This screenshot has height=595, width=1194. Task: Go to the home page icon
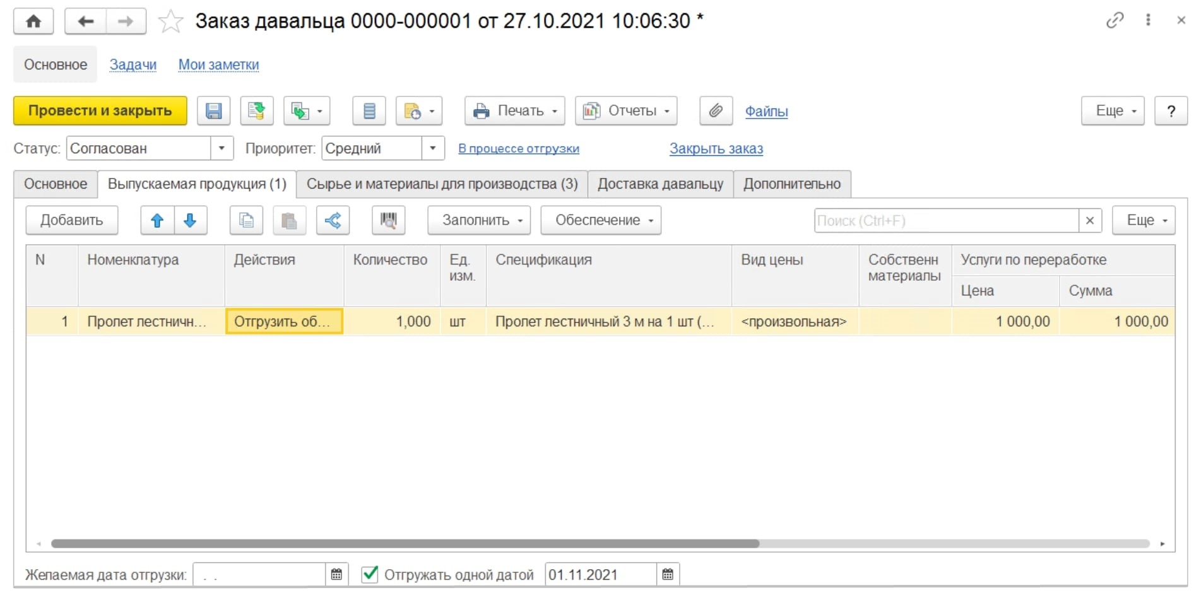pos(33,21)
